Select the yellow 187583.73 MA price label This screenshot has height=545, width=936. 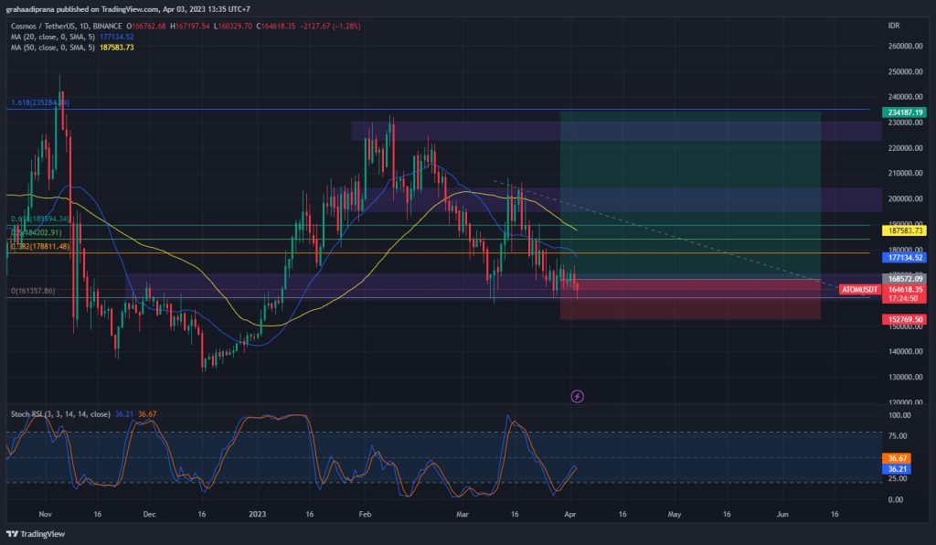coord(904,230)
